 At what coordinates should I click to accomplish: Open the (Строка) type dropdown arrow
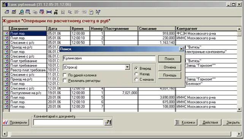coord(127,67)
